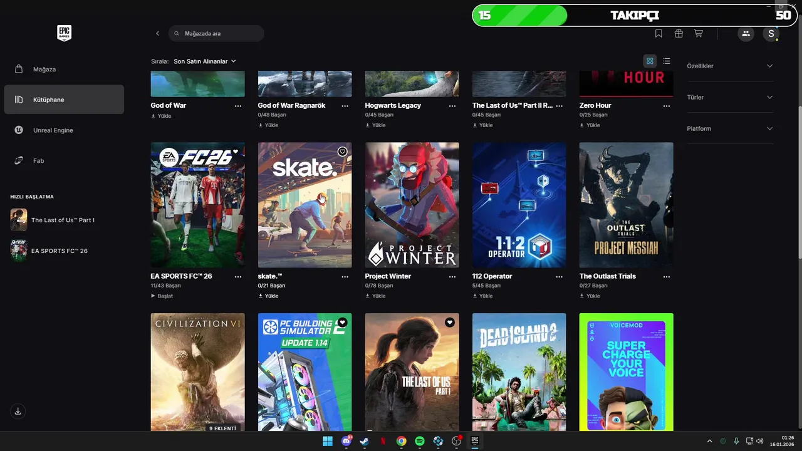Open The Outlast Trials title text

pyautogui.click(x=608, y=276)
